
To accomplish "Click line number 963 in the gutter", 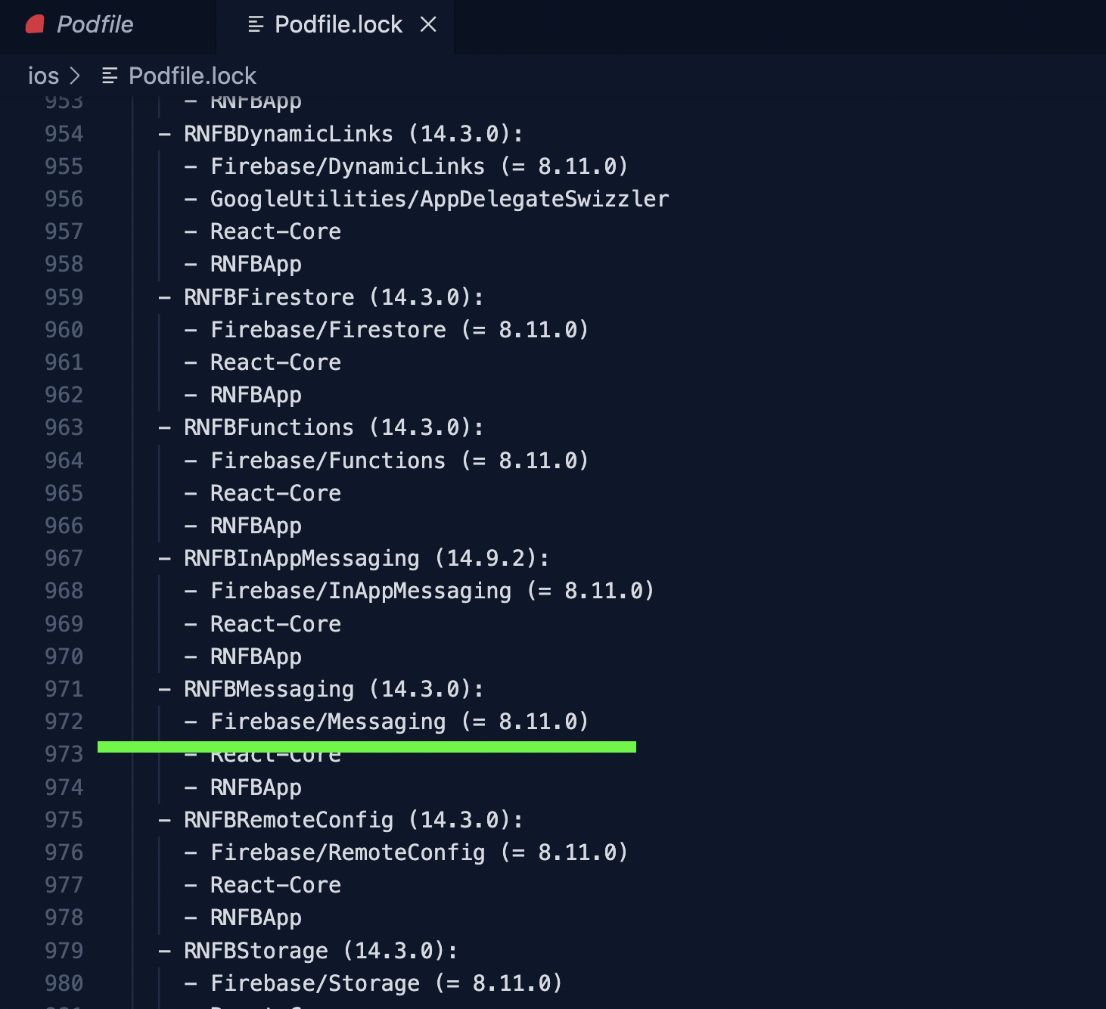I will click(64, 427).
